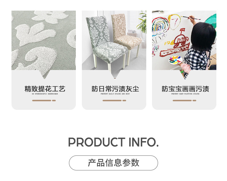Click the brown bar under 防日常污渍灰尘
227x181 pixels.
pyautogui.click(x=114, y=100)
